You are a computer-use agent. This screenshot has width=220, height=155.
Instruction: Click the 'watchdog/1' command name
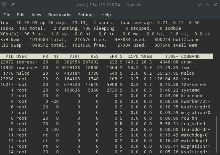[194, 141]
